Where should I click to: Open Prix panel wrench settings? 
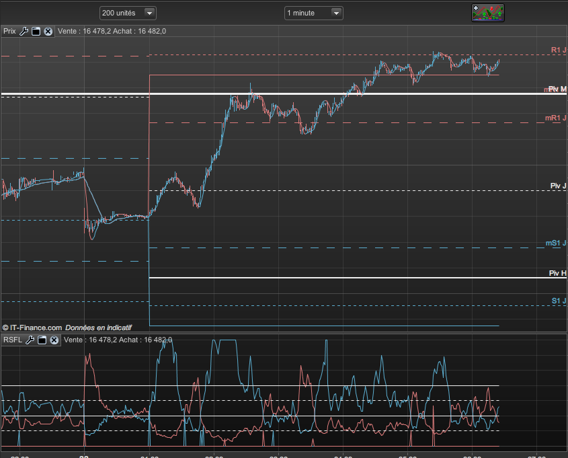(24, 32)
